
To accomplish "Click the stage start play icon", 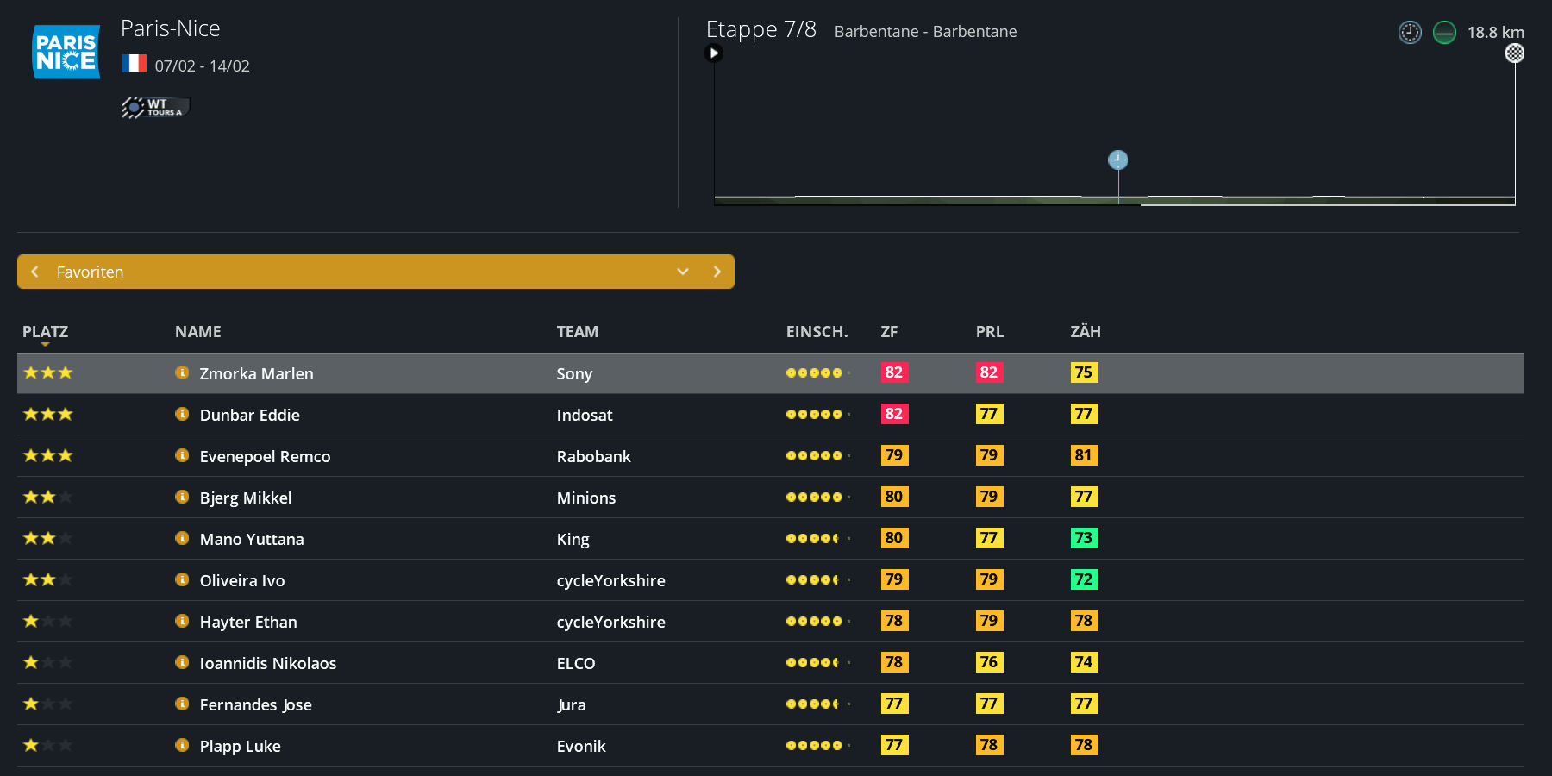I will (x=713, y=53).
